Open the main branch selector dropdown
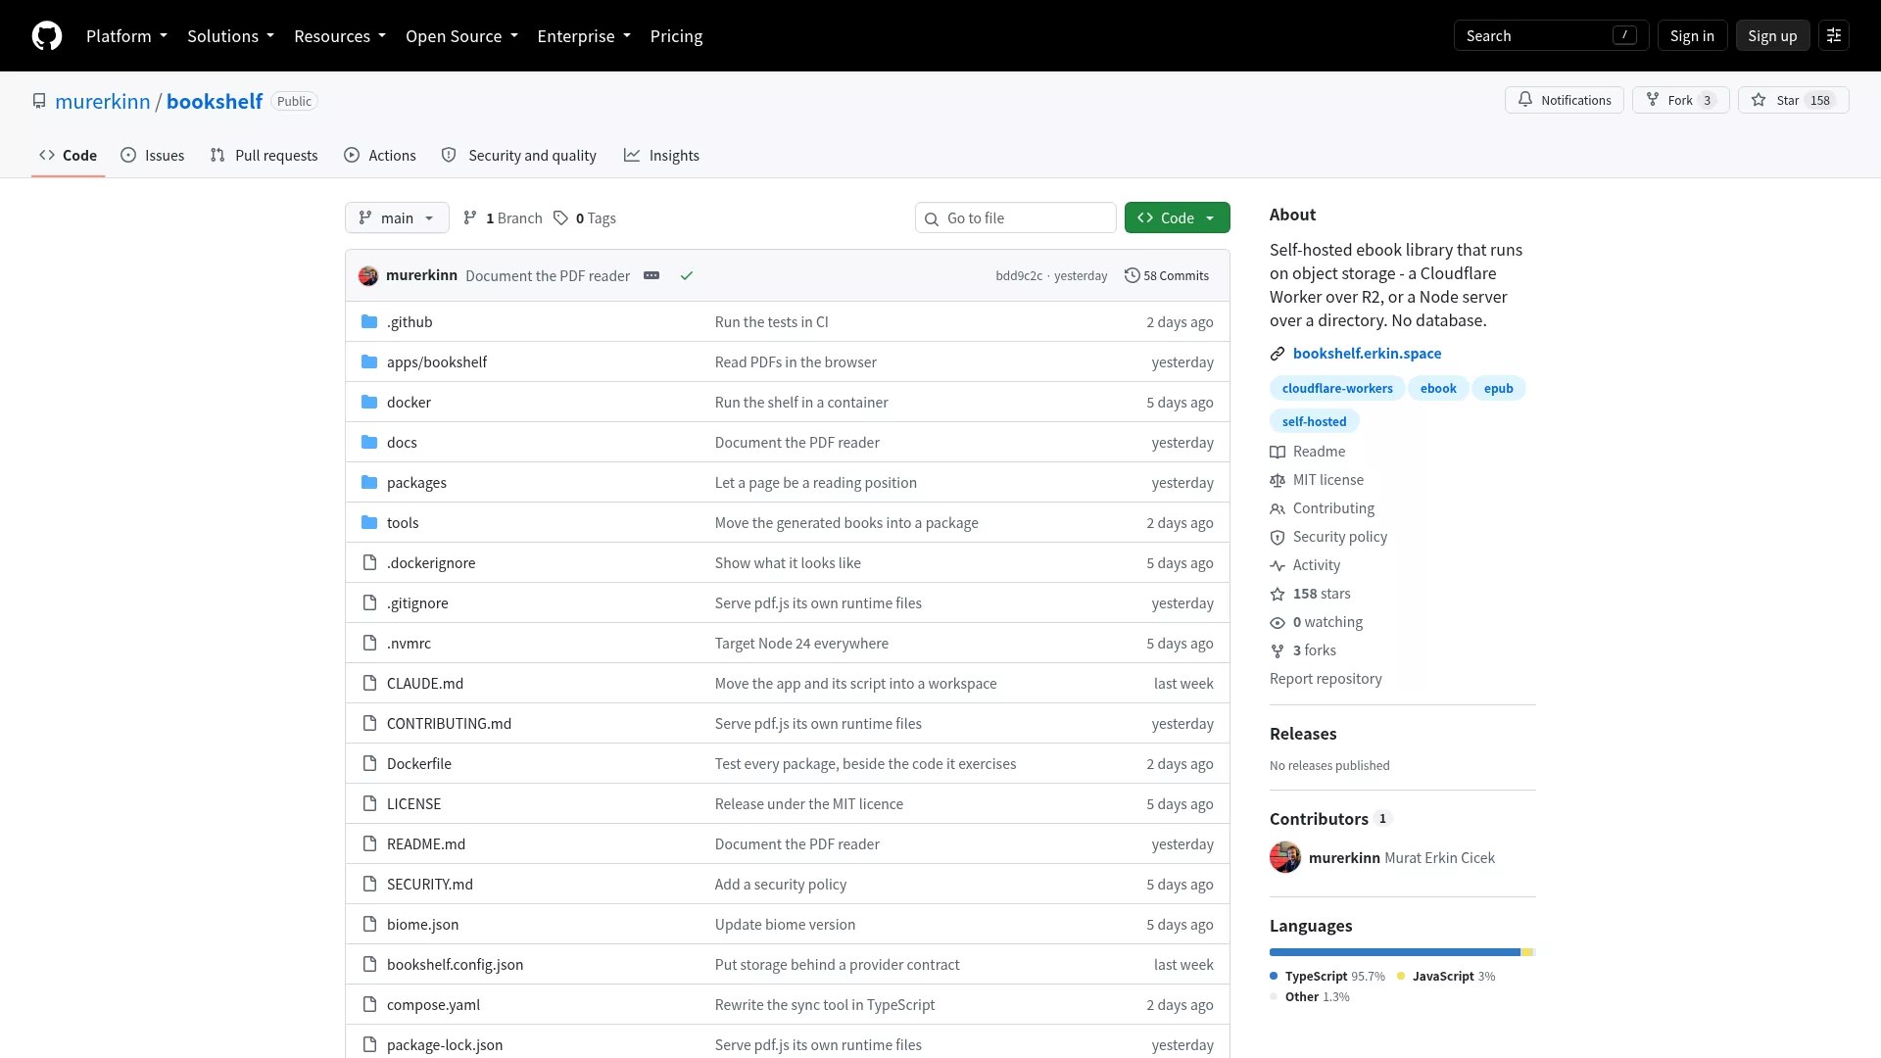 tap(397, 217)
